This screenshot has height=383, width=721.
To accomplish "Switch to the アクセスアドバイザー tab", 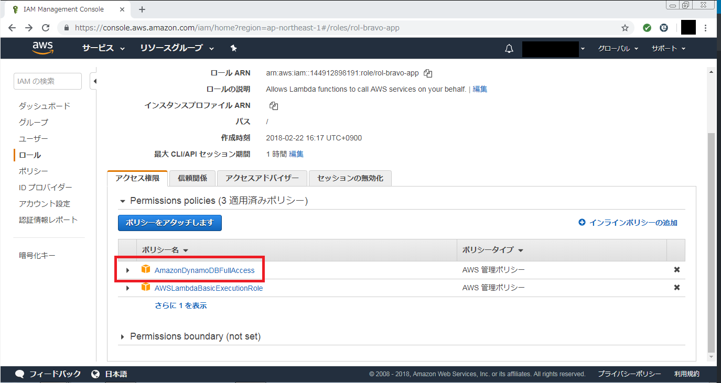I will (x=262, y=178).
